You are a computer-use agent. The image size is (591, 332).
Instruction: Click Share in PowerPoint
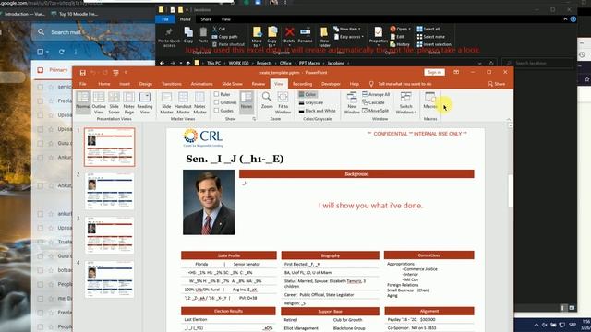tap(497, 84)
